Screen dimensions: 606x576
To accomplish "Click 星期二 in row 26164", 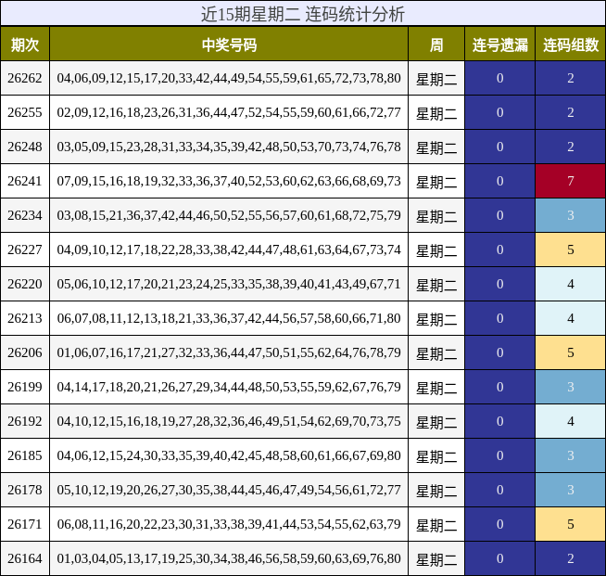I will 436,560.
